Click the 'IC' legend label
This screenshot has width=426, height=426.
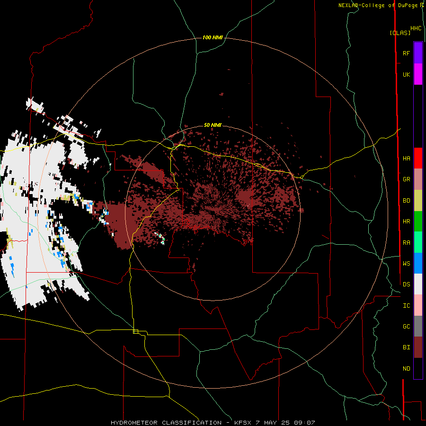[406, 305]
